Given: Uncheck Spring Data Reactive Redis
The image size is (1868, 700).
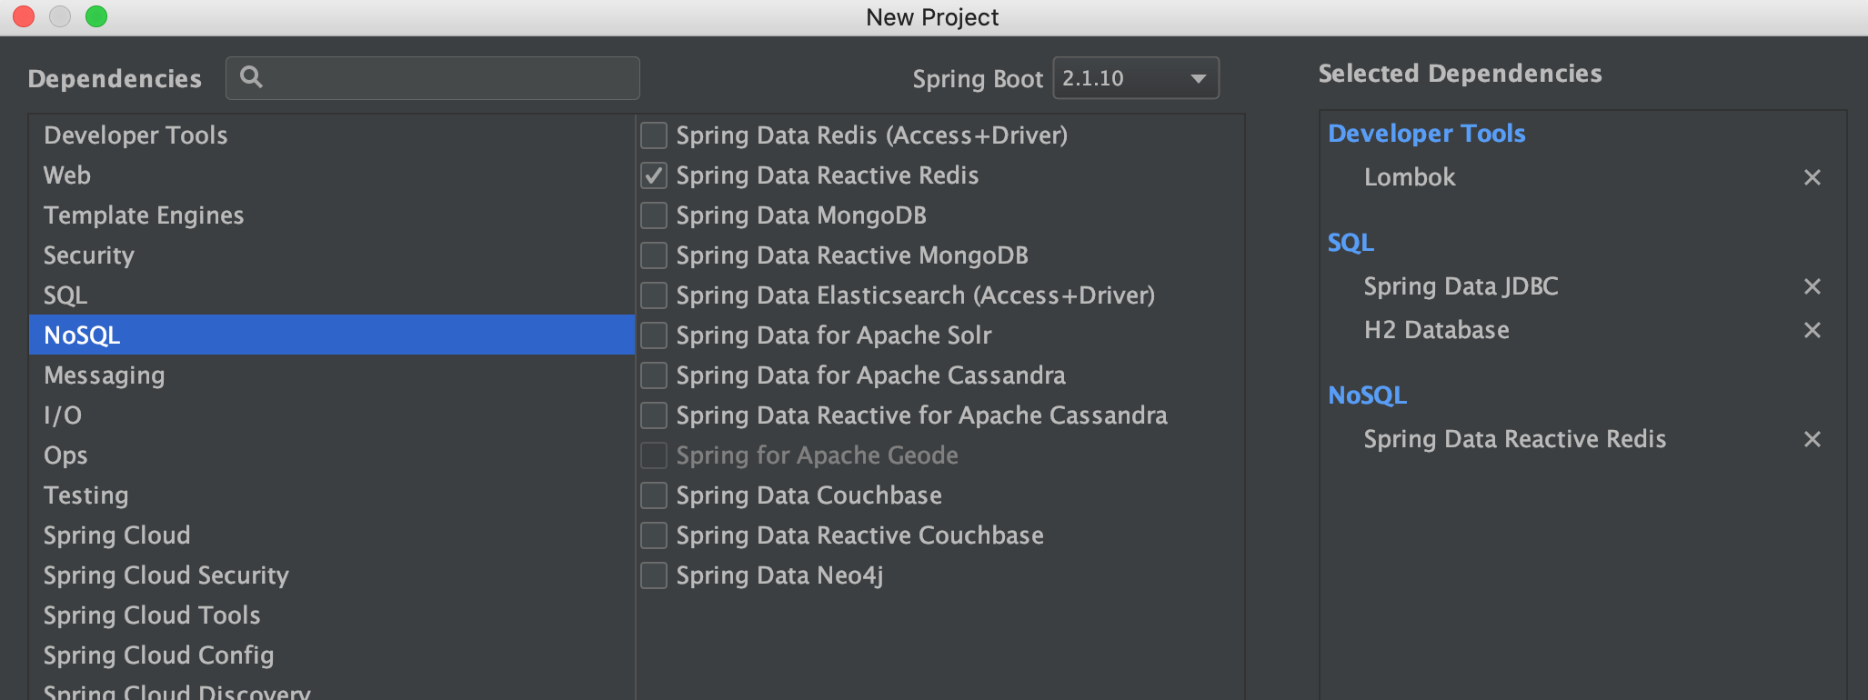Looking at the screenshot, I should point(653,175).
